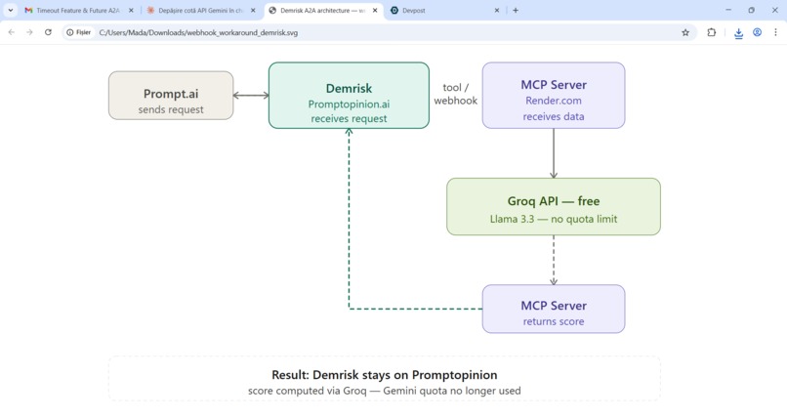This screenshot has height=418, width=787.
Task: Go forward using the browser forward arrow
Action: coord(29,32)
